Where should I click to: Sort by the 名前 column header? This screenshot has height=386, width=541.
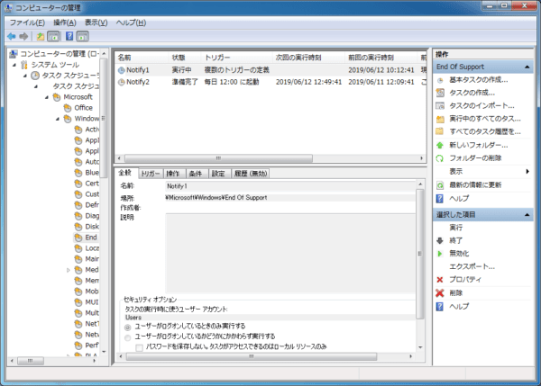pyautogui.click(x=142, y=58)
